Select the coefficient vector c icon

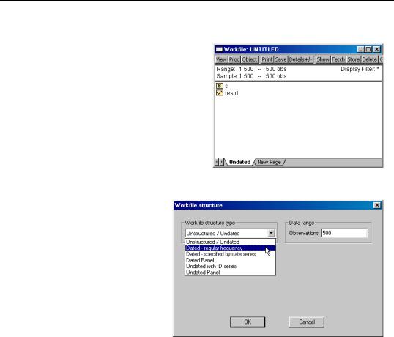220,86
